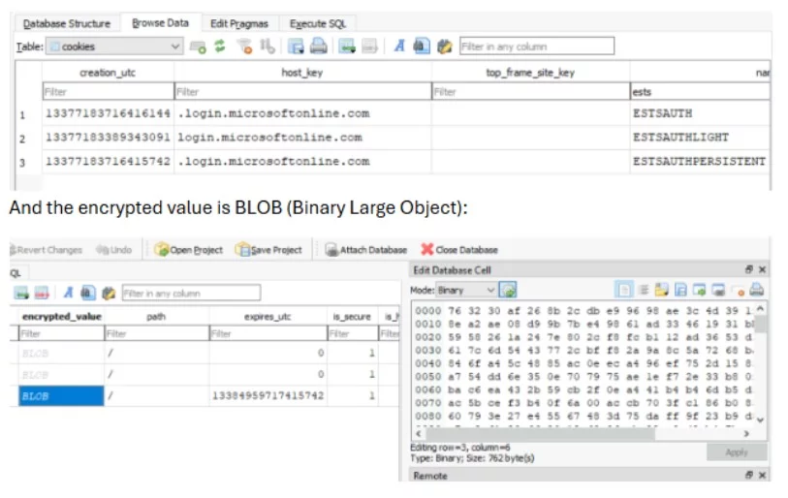Click the insert new record icon
788x498 pixels.
pos(344,47)
